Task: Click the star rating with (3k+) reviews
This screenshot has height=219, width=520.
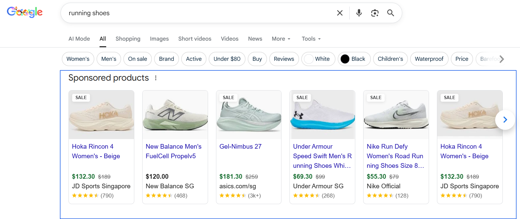Action: tap(240, 196)
